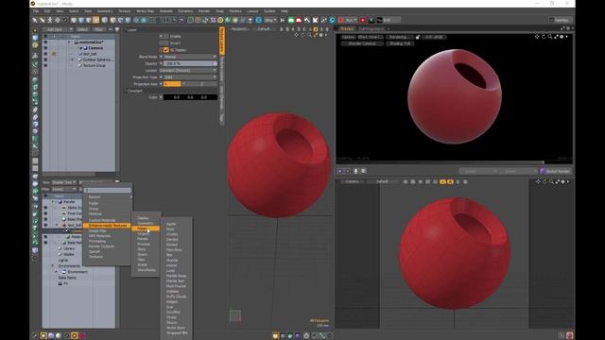Open the Blend Mode dropdown

189,57
